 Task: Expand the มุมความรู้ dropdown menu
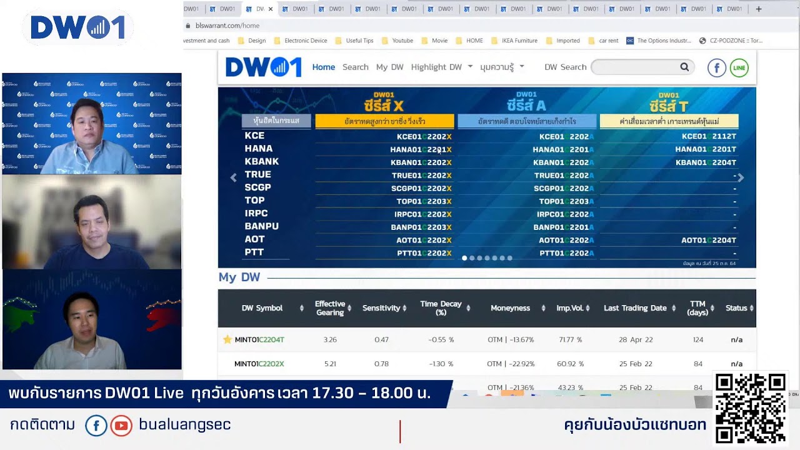tap(502, 67)
